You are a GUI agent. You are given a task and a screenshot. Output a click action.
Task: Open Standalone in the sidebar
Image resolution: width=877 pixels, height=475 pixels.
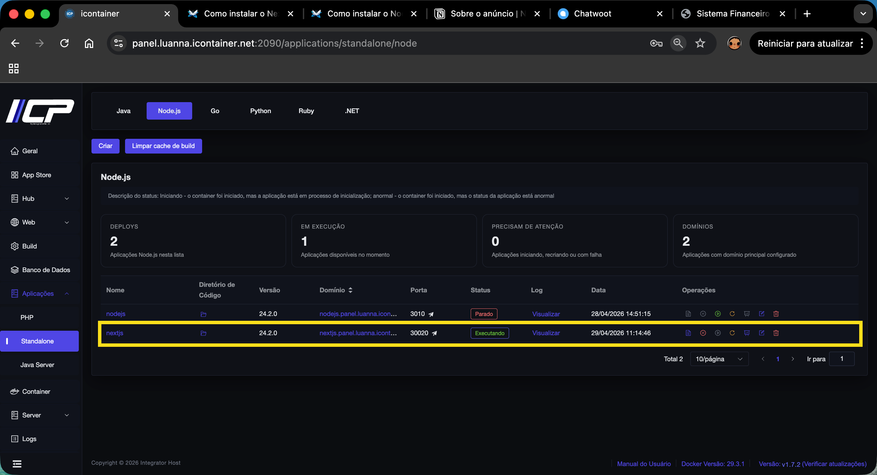[39, 341]
